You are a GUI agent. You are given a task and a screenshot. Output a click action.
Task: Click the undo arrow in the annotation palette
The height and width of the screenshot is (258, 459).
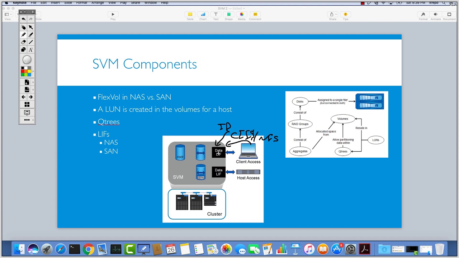point(24,19)
